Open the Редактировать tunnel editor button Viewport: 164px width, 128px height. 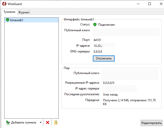click(x=151, y=123)
